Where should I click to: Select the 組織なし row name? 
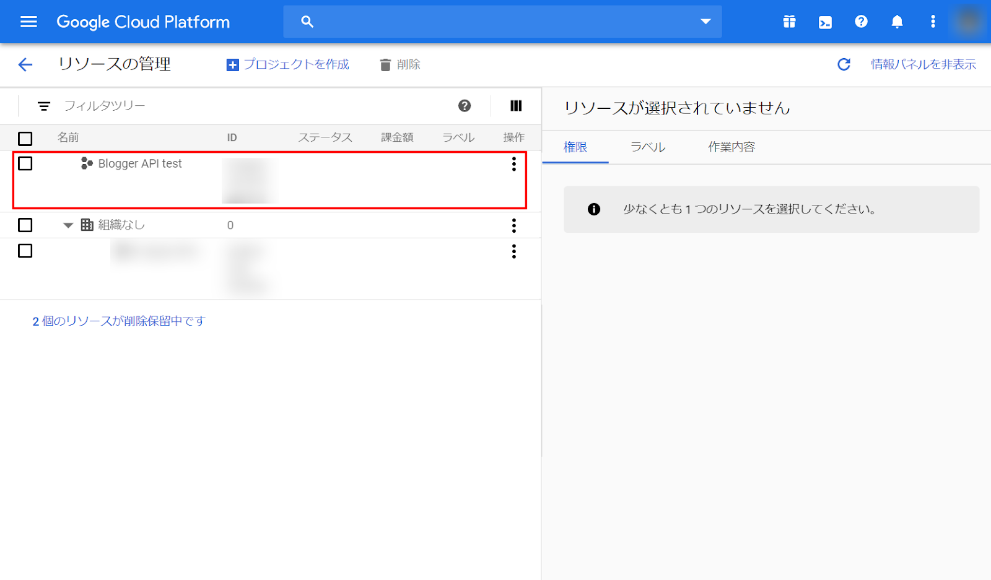[121, 225]
